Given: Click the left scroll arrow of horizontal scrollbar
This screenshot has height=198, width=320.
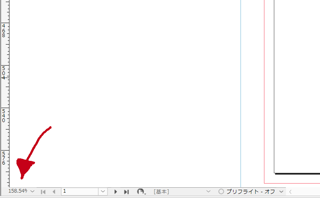Looking at the screenshot, I should (x=290, y=192).
